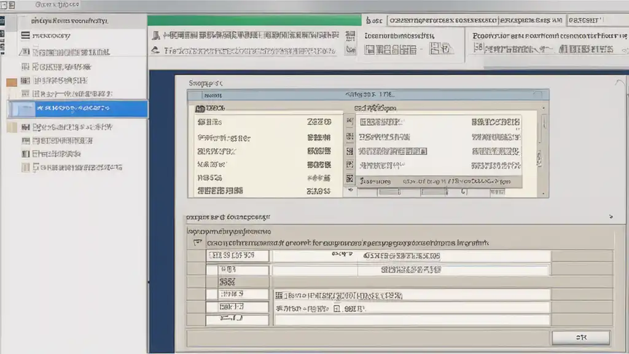Click the list icon heading the sidebar tree
The width and height of the screenshot is (629, 354).
(25, 36)
